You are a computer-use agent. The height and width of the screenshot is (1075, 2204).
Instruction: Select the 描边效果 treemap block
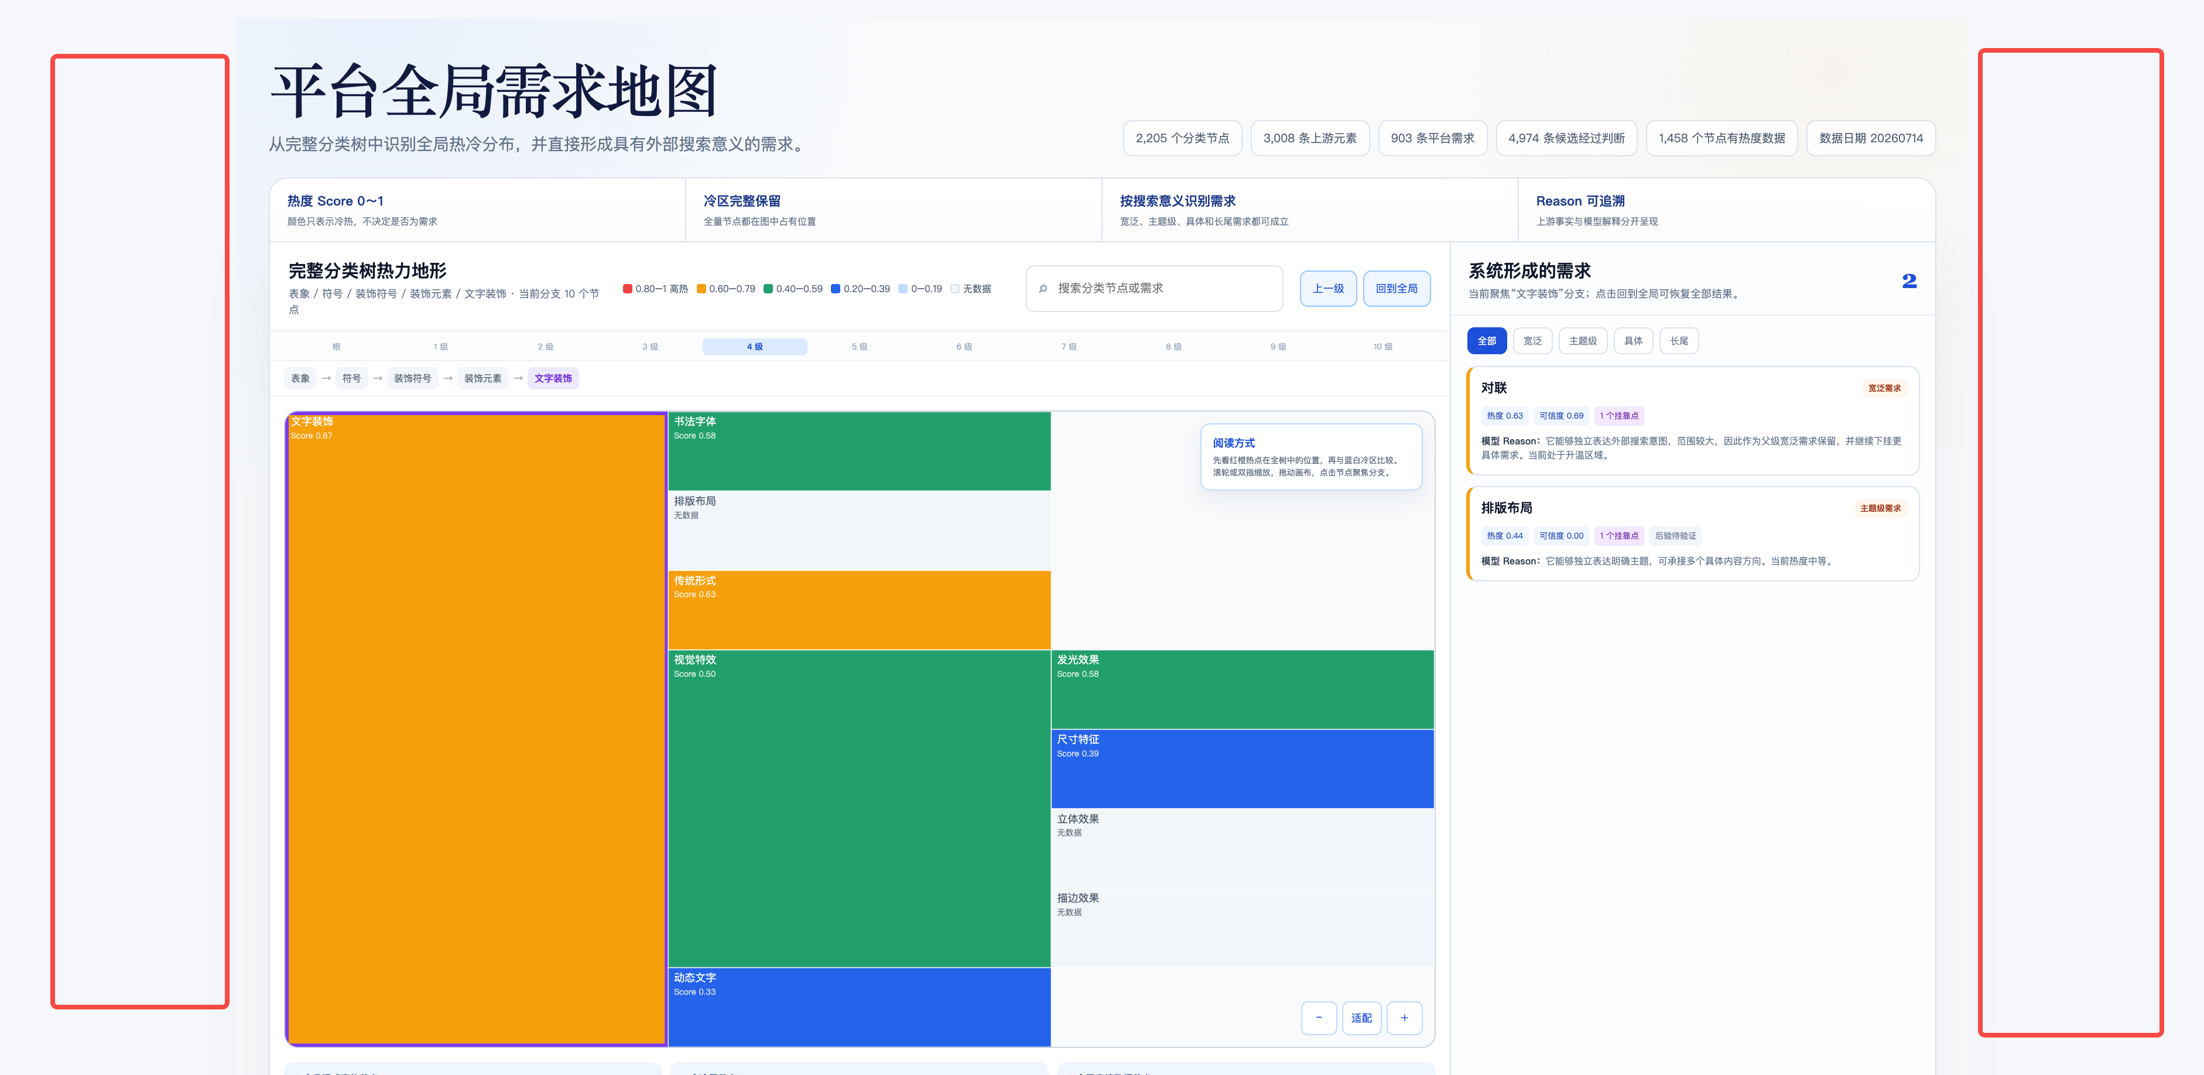click(x=1243, y=927)
